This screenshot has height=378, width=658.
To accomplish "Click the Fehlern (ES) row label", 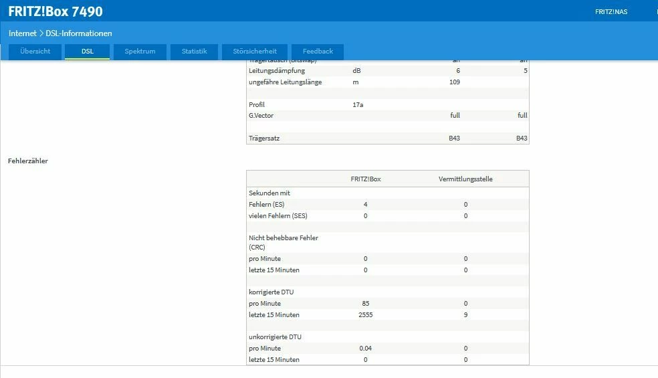I will click(266, 205).
